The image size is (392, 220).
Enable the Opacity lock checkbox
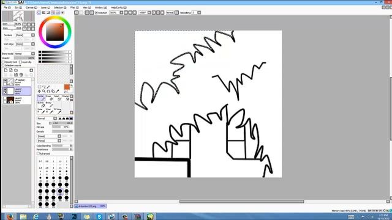[x=4, y=62]
